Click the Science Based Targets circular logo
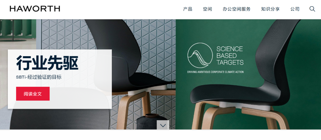Viewport: 321px width, 140px height. (x=200, y=55)
